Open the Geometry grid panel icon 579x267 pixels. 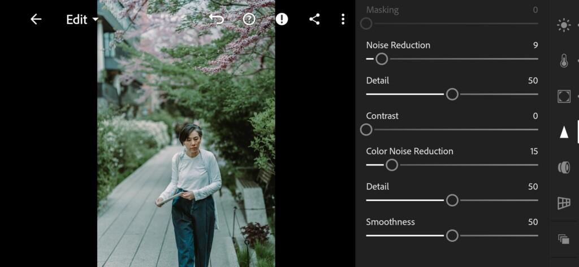(x=564, y=203)
